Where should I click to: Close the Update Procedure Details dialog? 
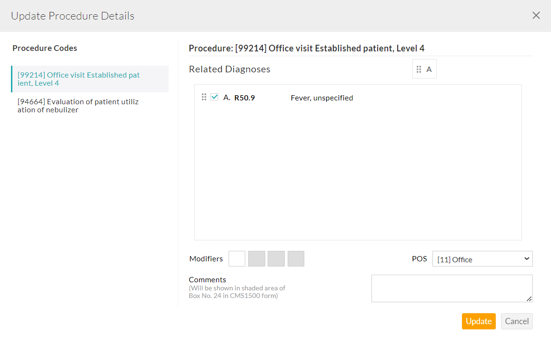[536, 15]
